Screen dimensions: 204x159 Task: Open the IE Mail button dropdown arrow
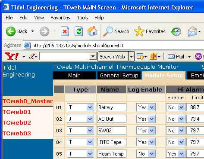pos(200,31)
